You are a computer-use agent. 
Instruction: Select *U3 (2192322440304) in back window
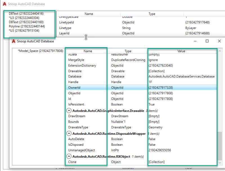pyautogui.click(x=24, y=18)
